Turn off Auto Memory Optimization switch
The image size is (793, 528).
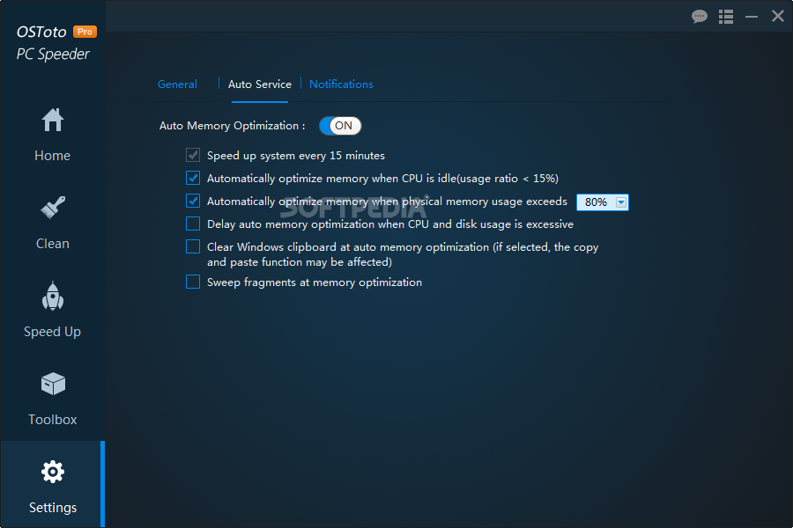pos(340,126)
